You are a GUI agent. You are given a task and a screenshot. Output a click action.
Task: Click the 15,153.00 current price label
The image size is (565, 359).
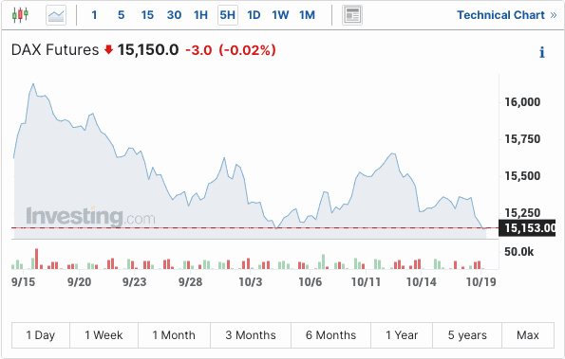(527, 228)
